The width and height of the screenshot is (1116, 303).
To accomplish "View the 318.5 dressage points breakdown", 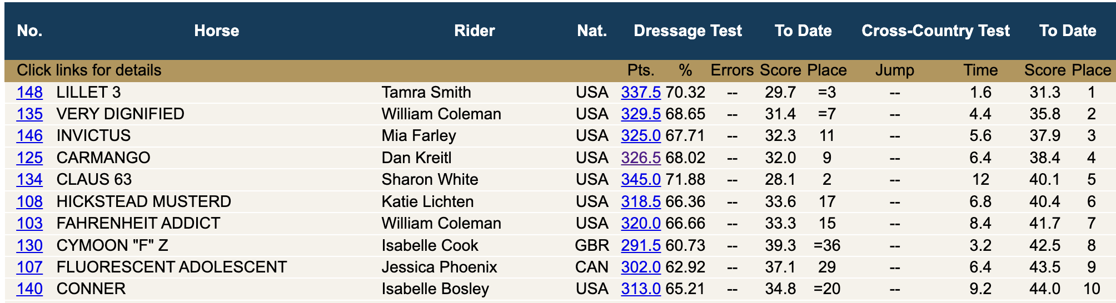I will tap(641, 201).
